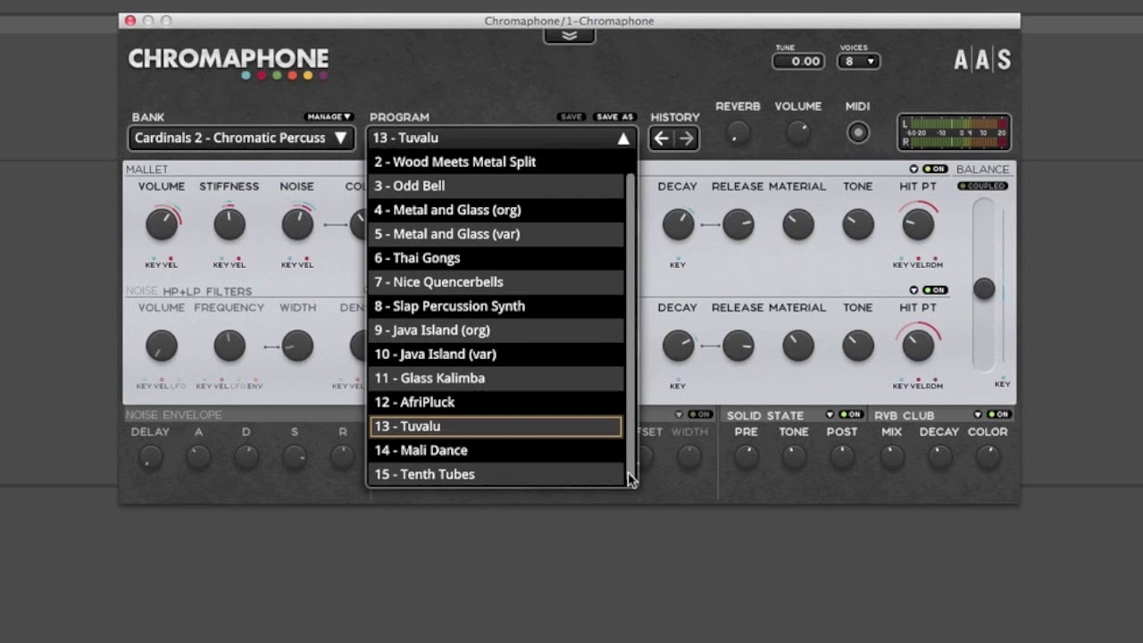Open the Bank dropdown Cardinals 2
Viewport: 1143px width, 643px height.
pos(241,138)
